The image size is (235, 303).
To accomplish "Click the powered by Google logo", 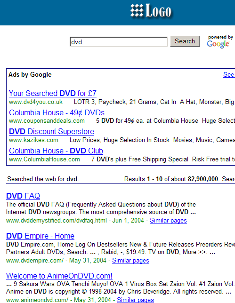I will (219, 41).
